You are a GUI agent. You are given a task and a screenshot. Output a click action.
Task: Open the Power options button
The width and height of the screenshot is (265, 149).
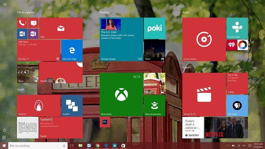[5, 130]
